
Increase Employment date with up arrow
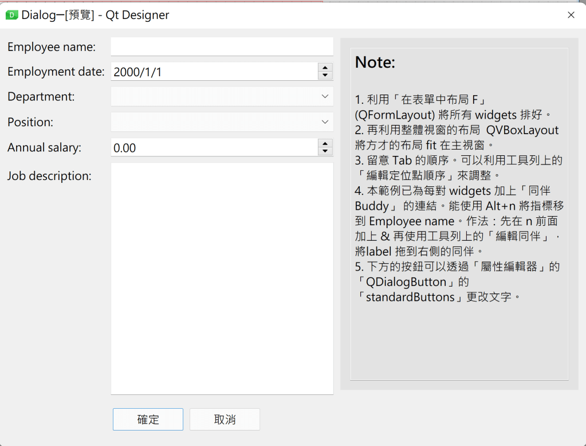click(325, 68)
